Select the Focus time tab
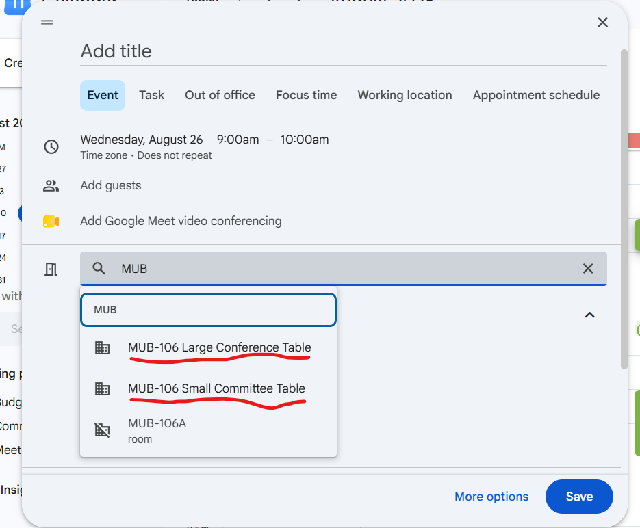This screenshot has height=528, width=640. [x=307, y=95]
